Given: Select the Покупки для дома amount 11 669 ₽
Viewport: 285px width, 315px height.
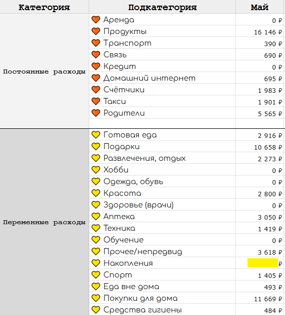Looking at the screenshot, I should 268,299.
